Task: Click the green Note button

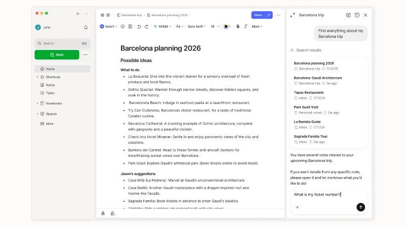Action: point(57,54)
